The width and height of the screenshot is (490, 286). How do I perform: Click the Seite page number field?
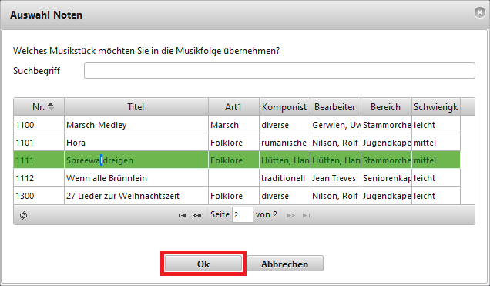click(242, 215)
